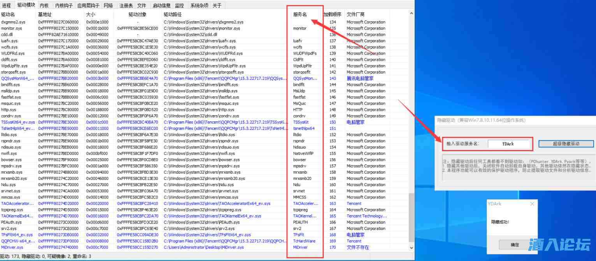Switch to the 进程 tab

(7, 5)
